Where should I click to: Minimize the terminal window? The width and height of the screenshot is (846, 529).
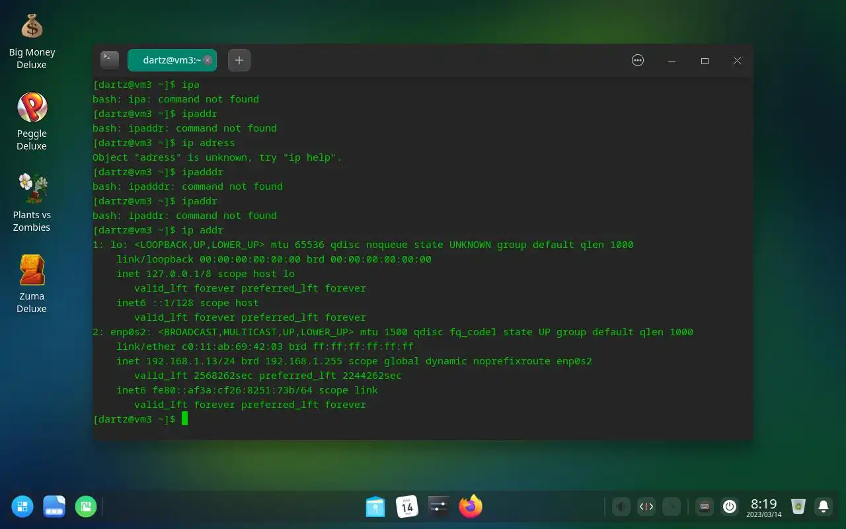point(672,60)
